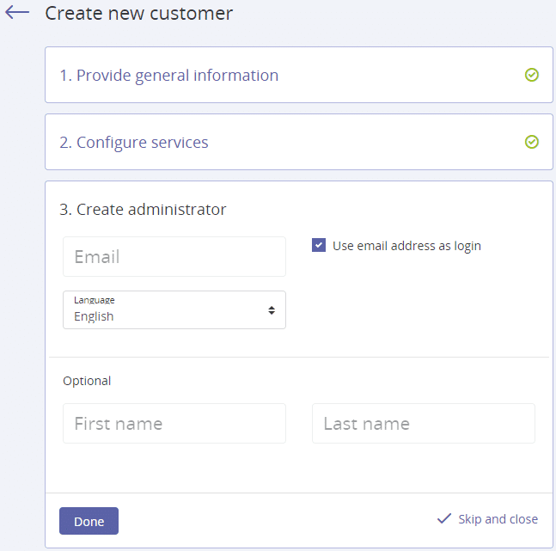Click the 3. Create administrator heading
The height and width of the screenshot is (551, 556).
143,210
